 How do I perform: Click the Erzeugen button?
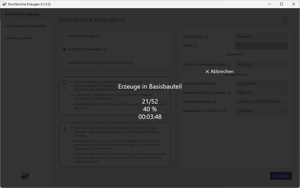281,176
